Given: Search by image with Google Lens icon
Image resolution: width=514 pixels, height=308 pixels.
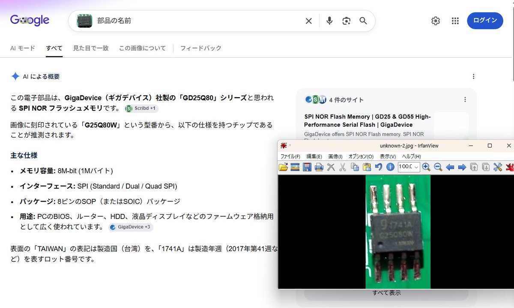Looking at the screenshot, I should 346,21.
